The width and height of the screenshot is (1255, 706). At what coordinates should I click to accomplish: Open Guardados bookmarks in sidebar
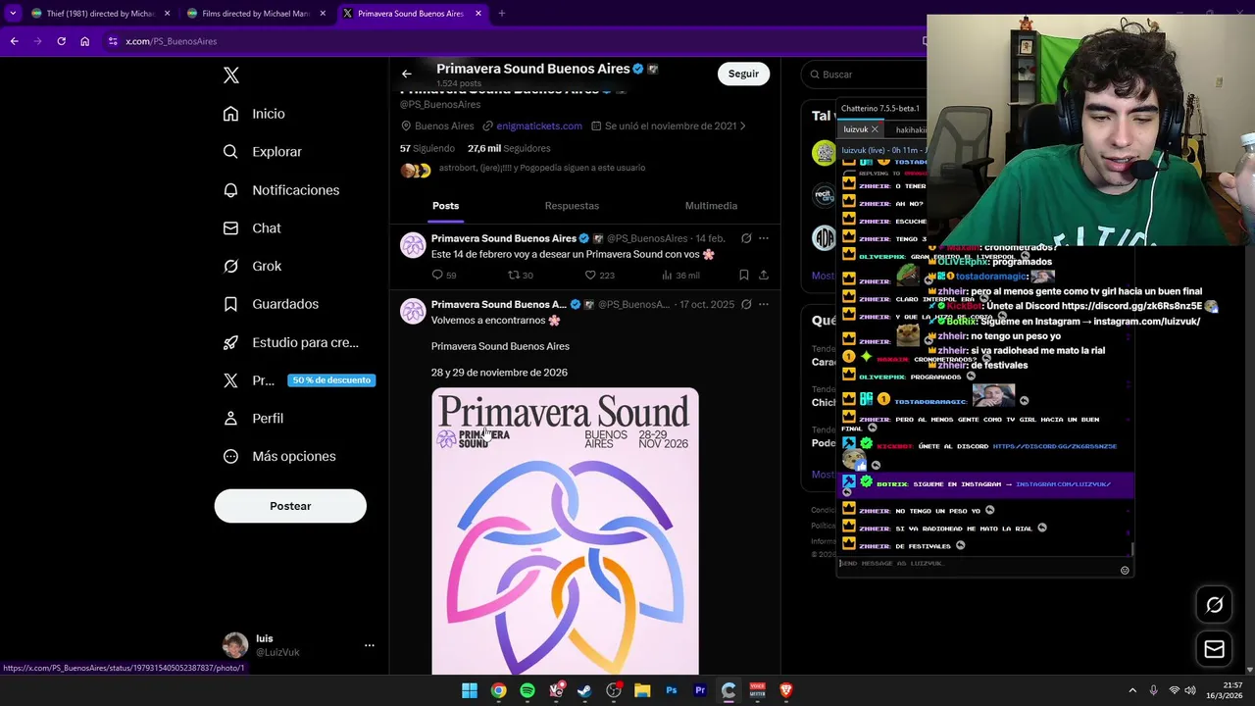click(x=271, y=304)
